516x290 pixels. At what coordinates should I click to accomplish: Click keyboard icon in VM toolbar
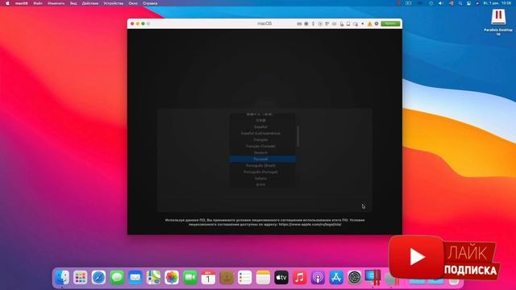tap(299, 23)
